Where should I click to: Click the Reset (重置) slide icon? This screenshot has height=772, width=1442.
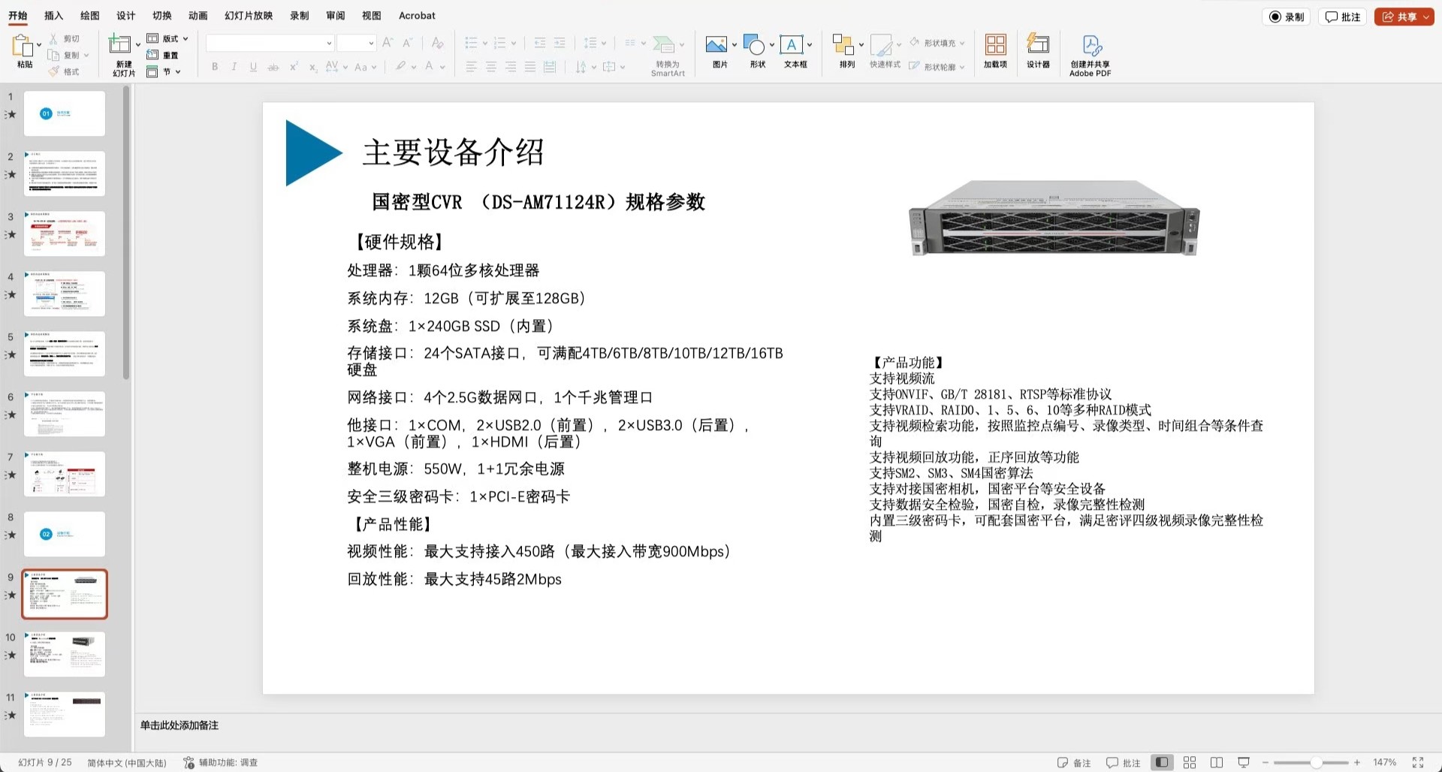pos(152,55)
